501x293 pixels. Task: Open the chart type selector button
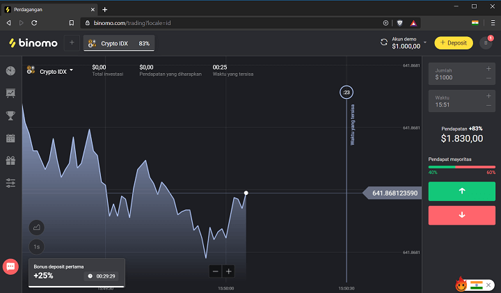click(37, 227)
